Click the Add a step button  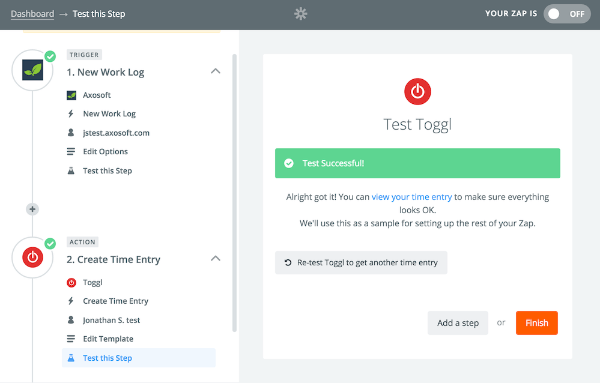tap(458, 323)
